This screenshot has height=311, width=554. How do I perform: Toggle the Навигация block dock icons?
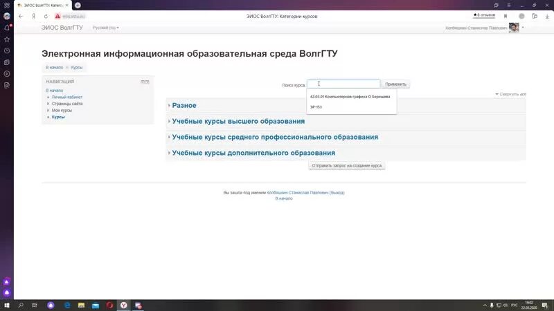(145, 82)
